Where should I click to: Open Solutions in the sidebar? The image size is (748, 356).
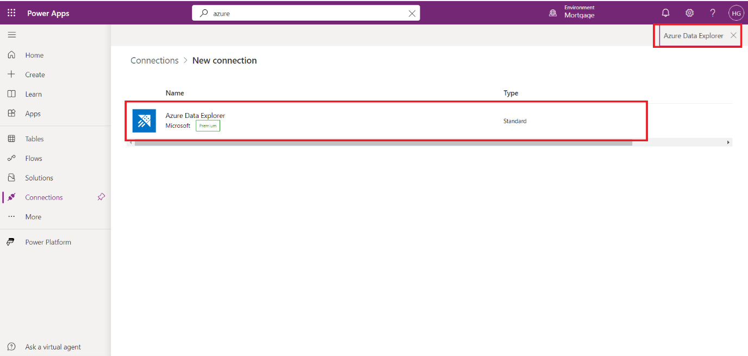pos(39,178)
